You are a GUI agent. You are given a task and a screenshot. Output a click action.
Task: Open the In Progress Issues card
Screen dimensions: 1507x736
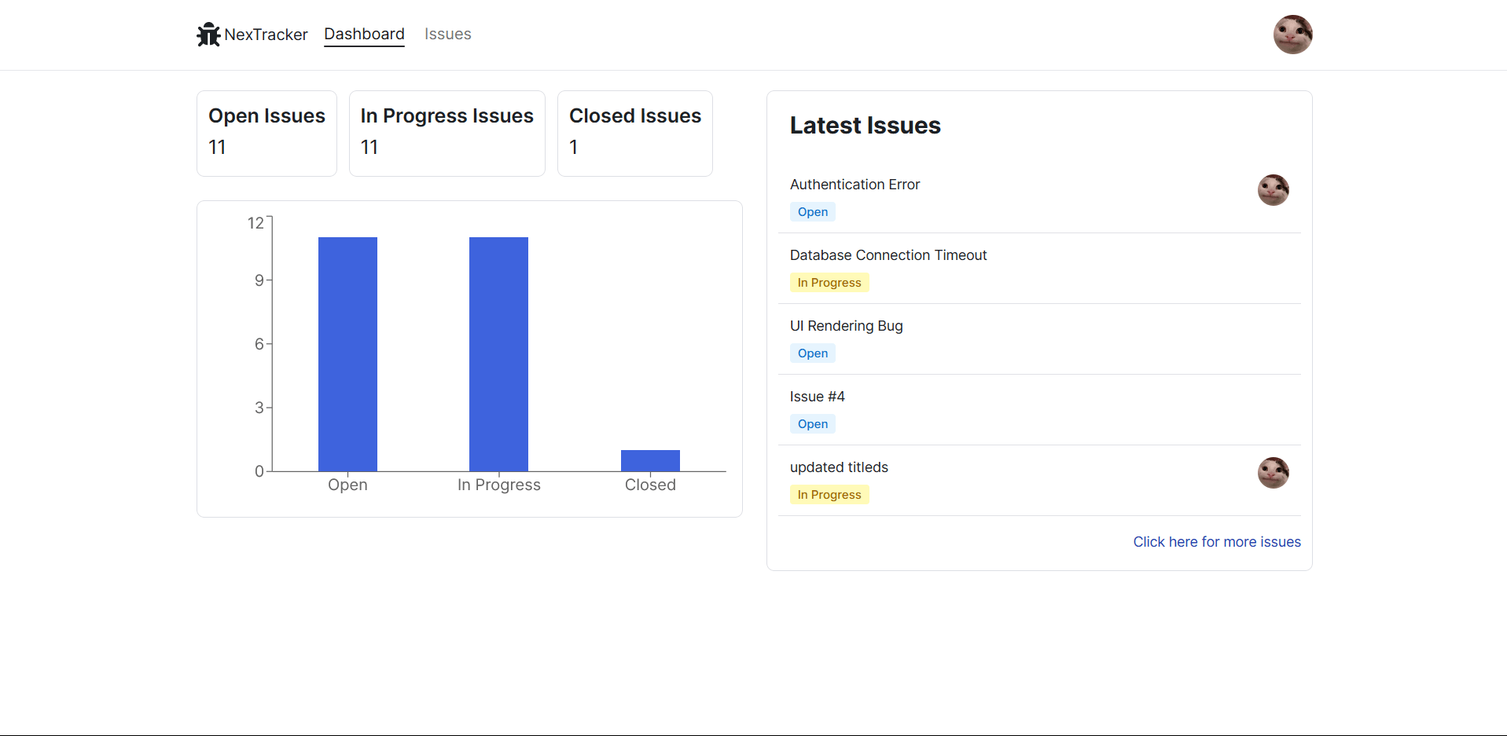click(x=447, y=133)
